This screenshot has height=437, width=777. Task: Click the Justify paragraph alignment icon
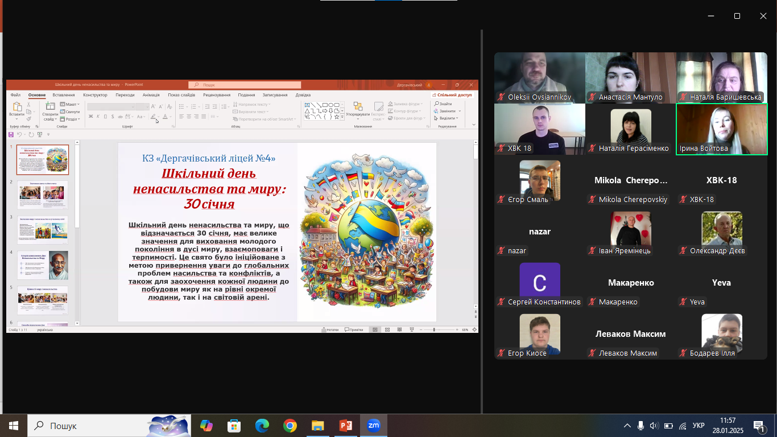tap(204, 116)
